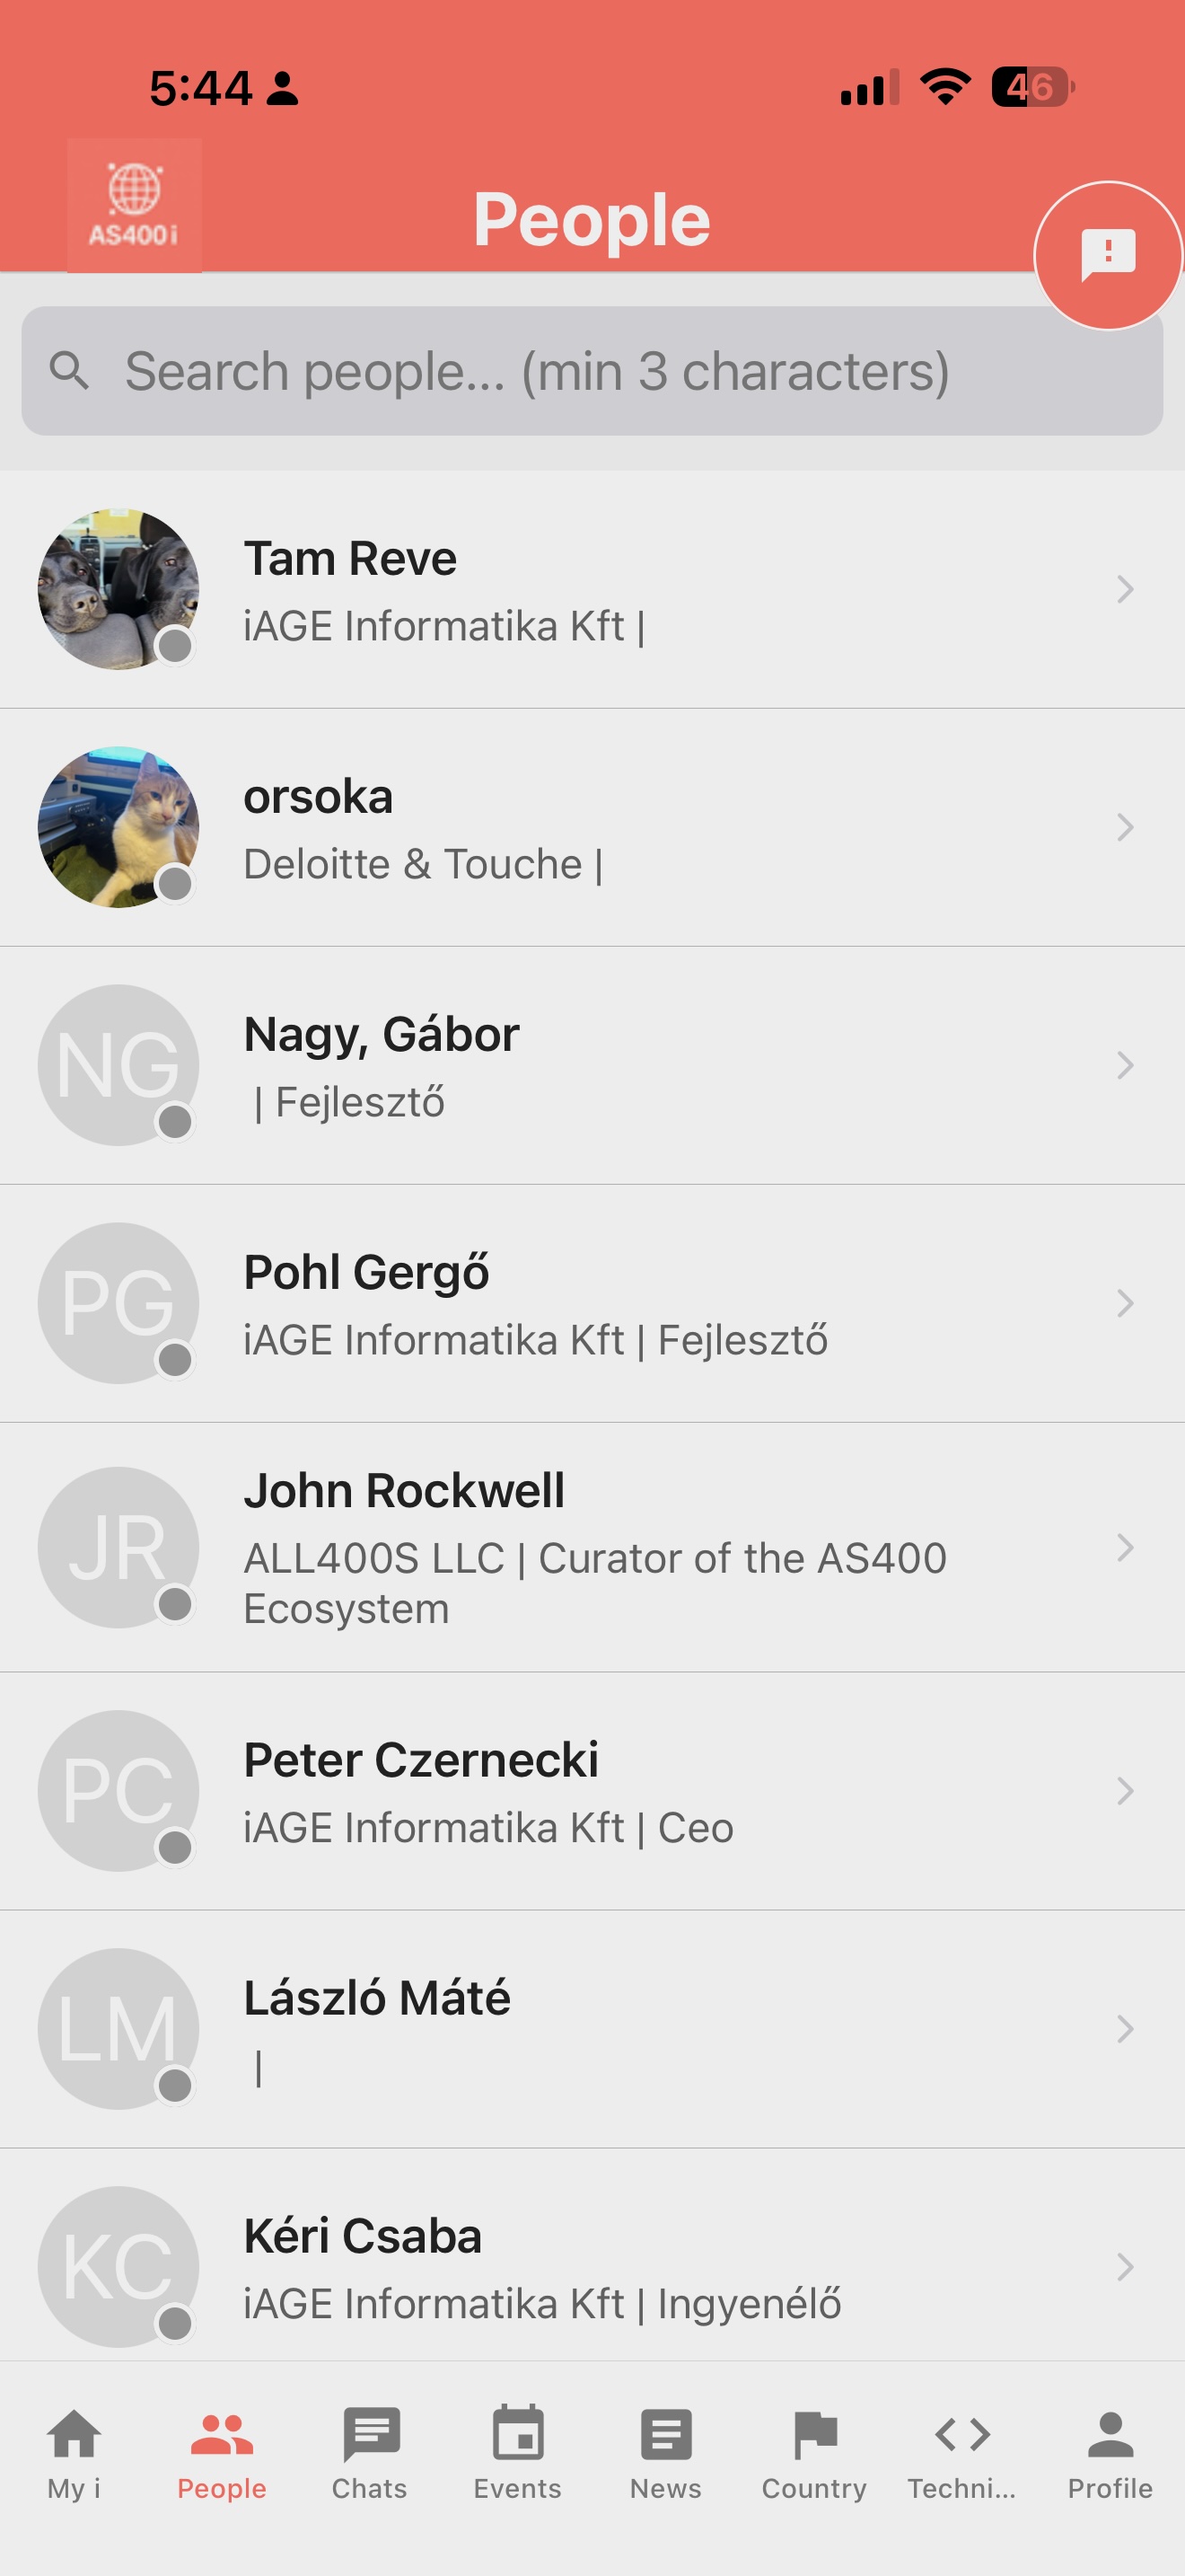Viewport: 1185px width, 2576px height.
Task: Tap Nagy, Gábor's NG avatar
Action: click(118, 1065)
